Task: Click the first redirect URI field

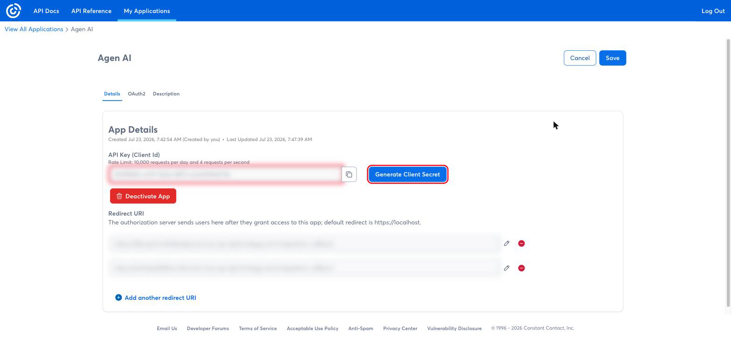Action: click(x=305, y=244)
